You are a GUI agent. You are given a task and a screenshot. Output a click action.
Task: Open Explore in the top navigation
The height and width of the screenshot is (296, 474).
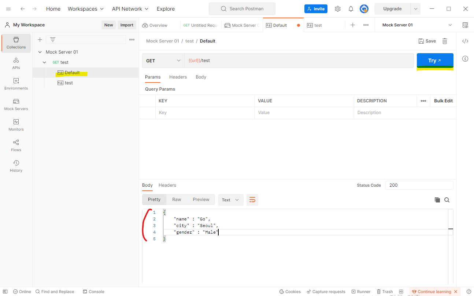pyautogui.click(x=166, y=9)
